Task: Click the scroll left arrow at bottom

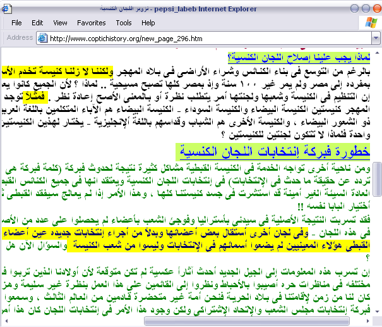Action: pos(5,321)
